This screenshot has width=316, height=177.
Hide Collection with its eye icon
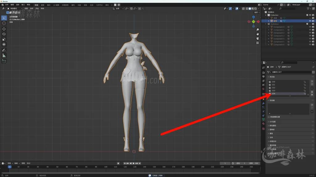(310, 15)
